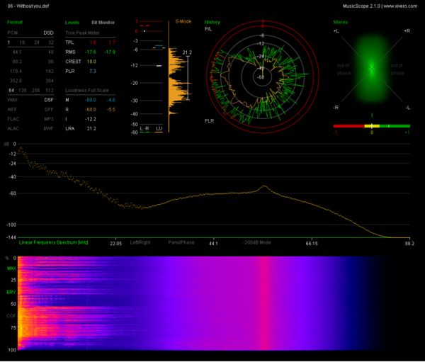Click the orange loudness histogram
Viewport: 425px width, 362px height.
click(x=178, y=81)
